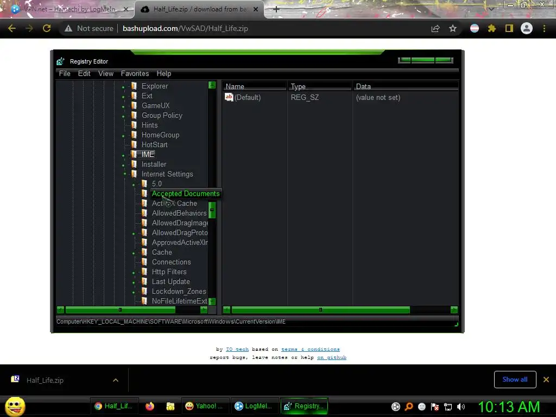
Task: Expand the GameUX key node
Action: click(123, 106)
